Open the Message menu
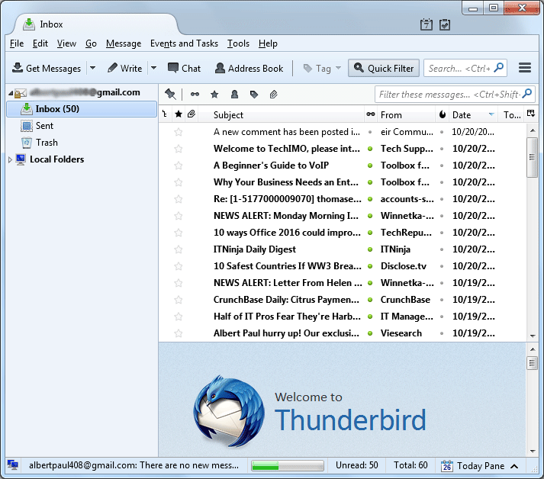The image size is (544, 479). point(124,43)
